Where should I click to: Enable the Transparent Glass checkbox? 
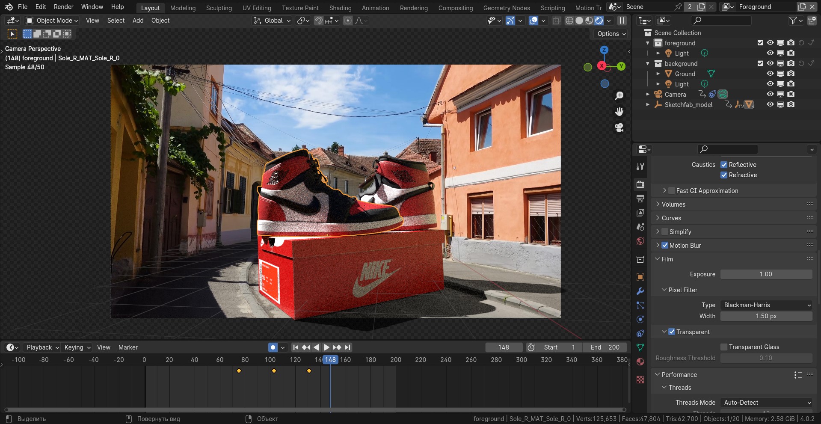[724, 347]
